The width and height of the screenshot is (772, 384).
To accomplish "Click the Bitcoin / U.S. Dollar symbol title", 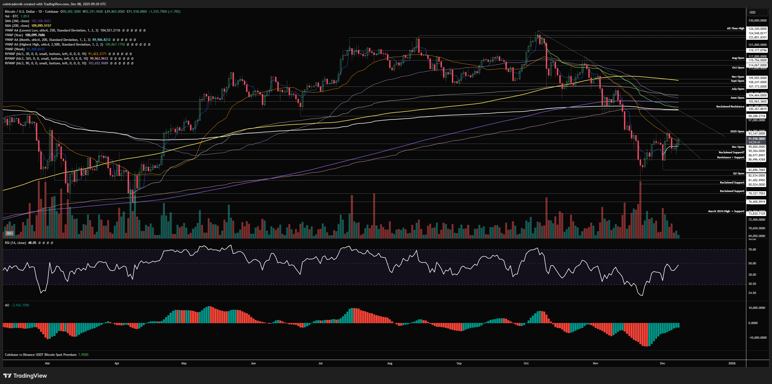I will (x=20, y=11).
